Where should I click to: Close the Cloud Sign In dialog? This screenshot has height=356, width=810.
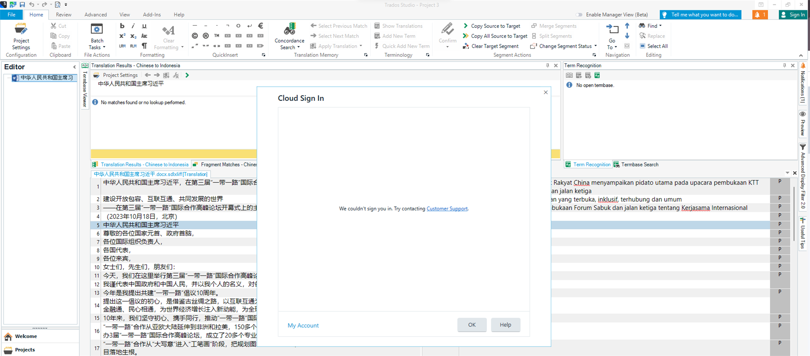(x=546, y=92)
